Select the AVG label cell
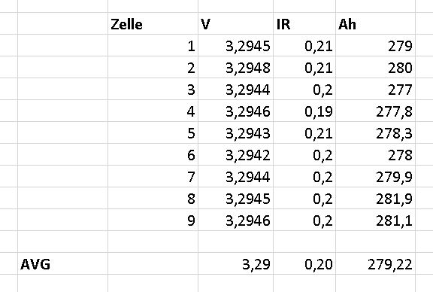 pos(62,263)
